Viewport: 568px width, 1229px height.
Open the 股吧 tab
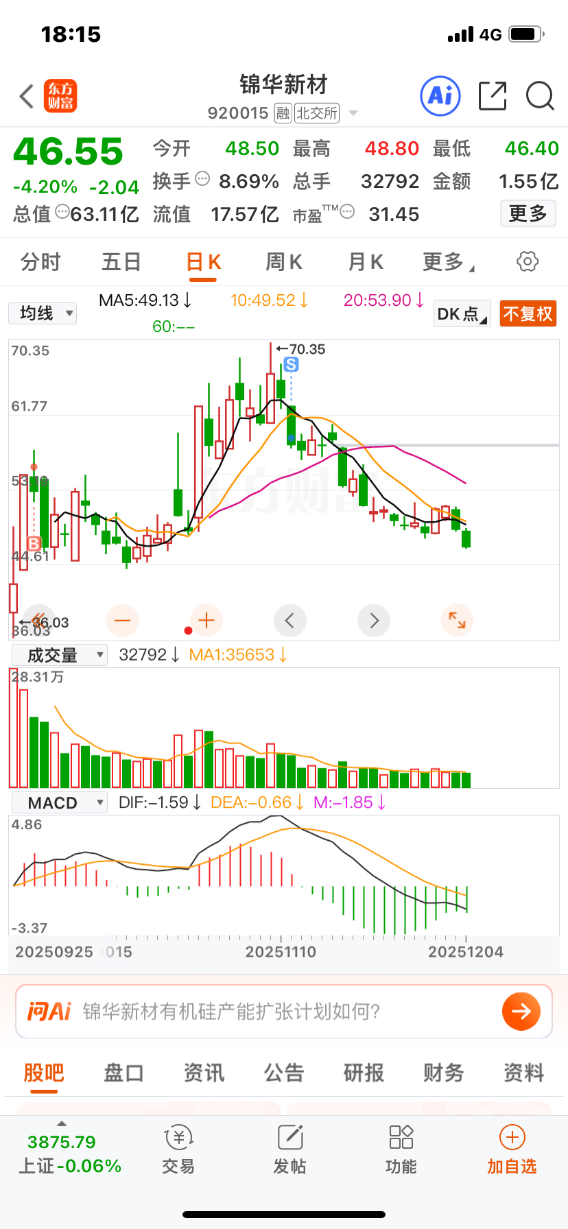click(44, 1072)
